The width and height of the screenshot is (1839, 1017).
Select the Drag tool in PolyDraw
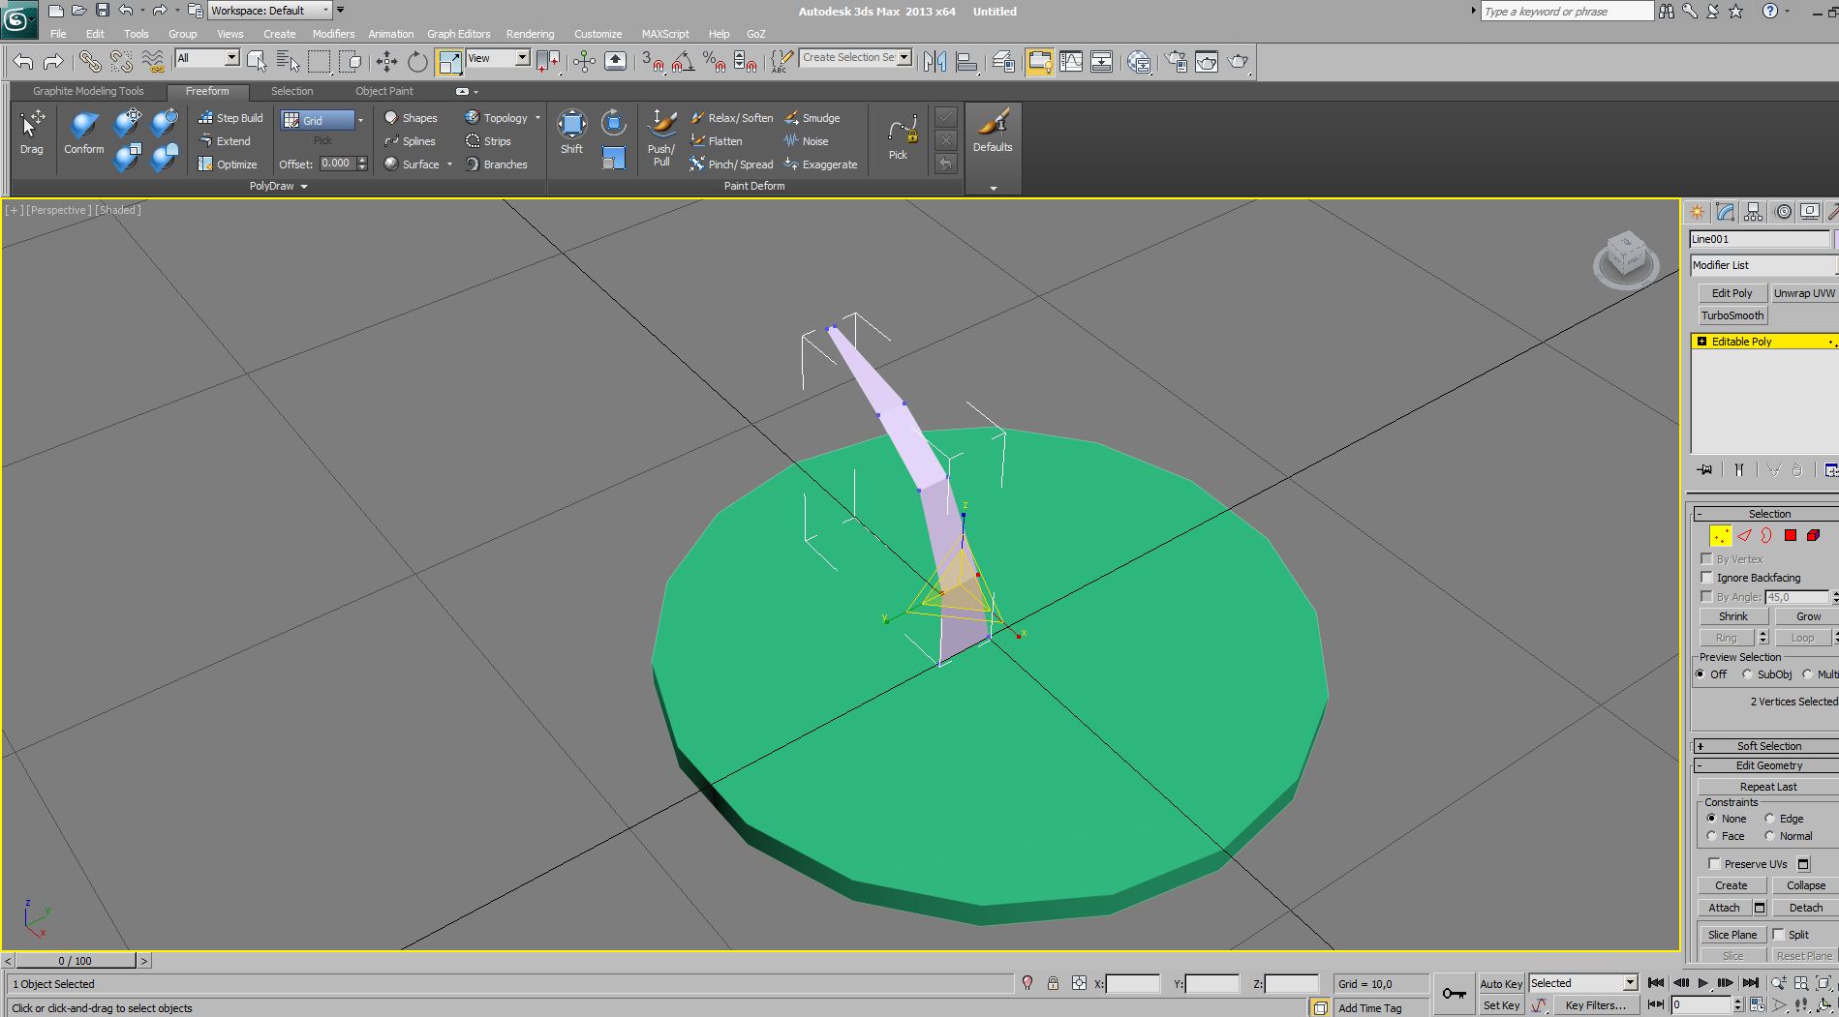31,132
